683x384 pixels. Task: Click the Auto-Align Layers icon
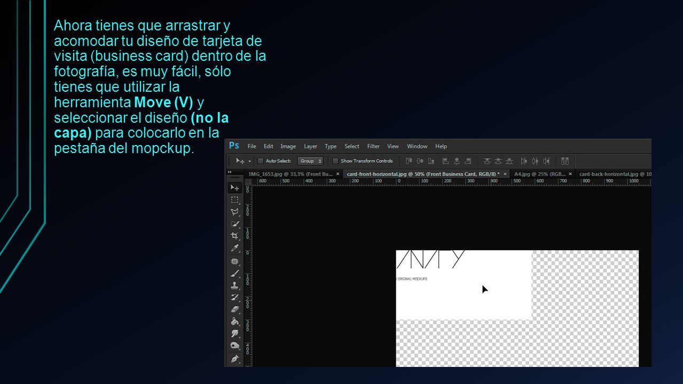[x=565, y=161]
